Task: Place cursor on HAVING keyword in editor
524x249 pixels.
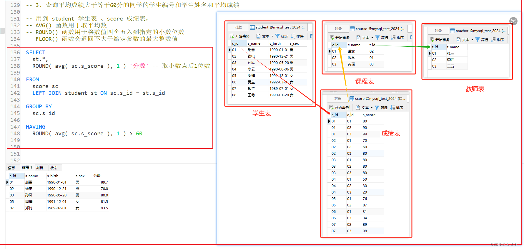Action: coord(36,127)
